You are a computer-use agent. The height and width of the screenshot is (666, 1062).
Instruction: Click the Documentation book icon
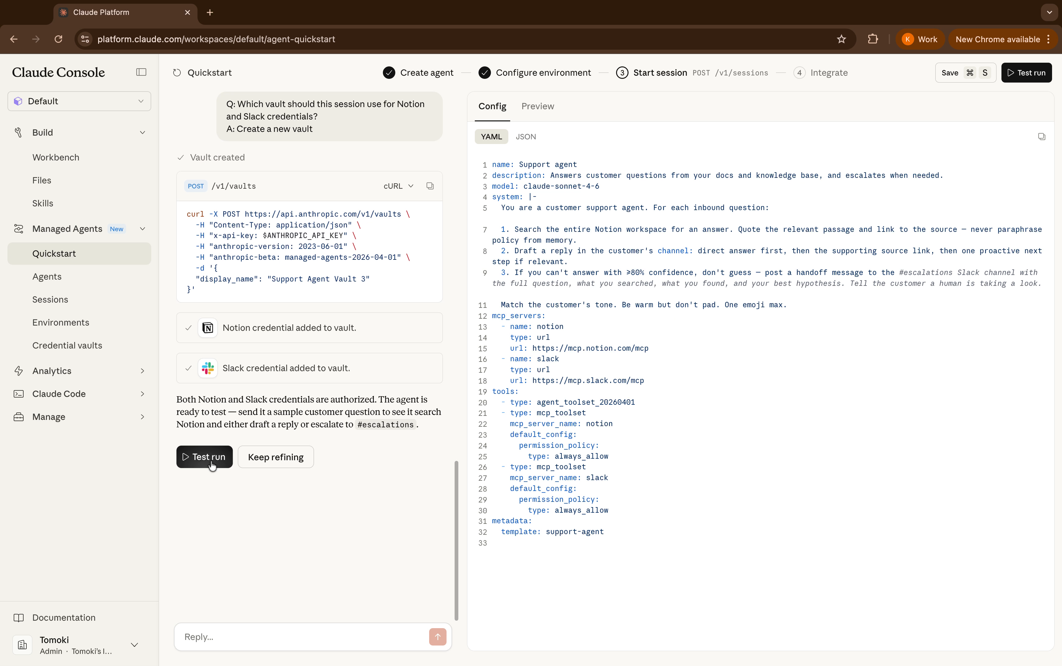(19, 618)
